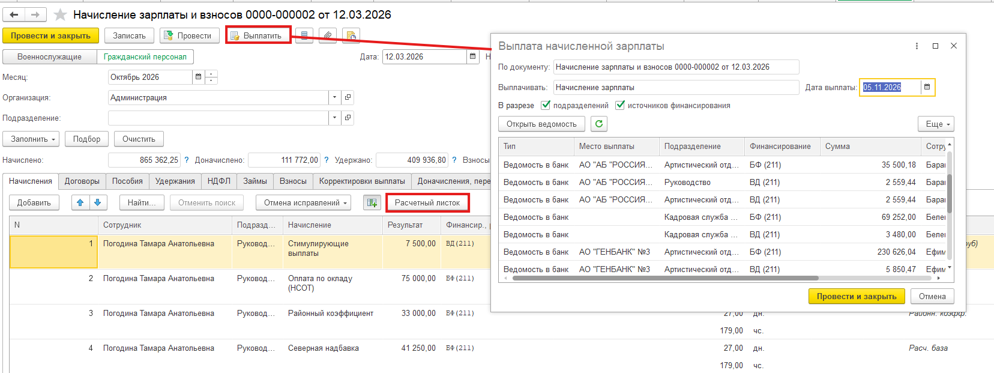Click the report icon next to Выплатить
Viewport: 994px width, 373px height.
[304, 35]
